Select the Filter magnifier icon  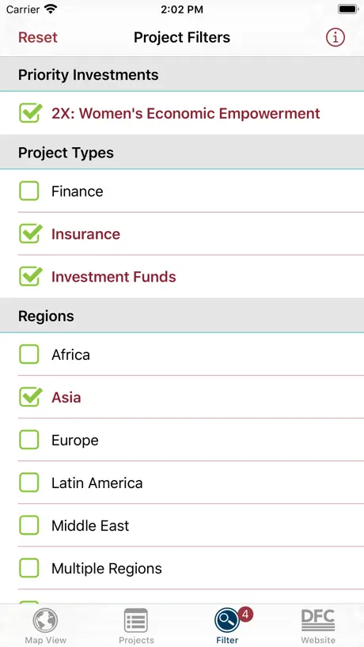pyautogui.click(x=227, y=620)
